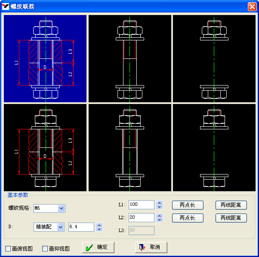Enable the 画俯视图 checkbox
Viewport: 259px width, 257px height.
click(x=8, y=248)
